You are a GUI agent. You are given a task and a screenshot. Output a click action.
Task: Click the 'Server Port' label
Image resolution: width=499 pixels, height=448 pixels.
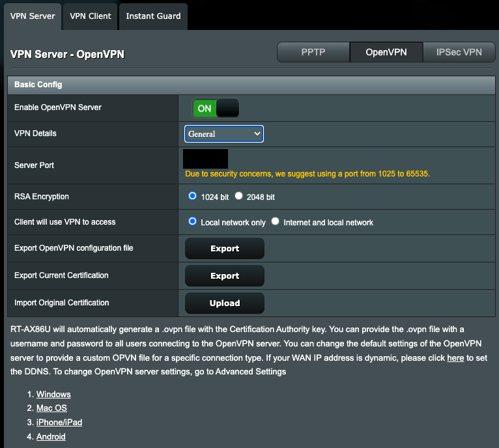(x=34, y=165)
